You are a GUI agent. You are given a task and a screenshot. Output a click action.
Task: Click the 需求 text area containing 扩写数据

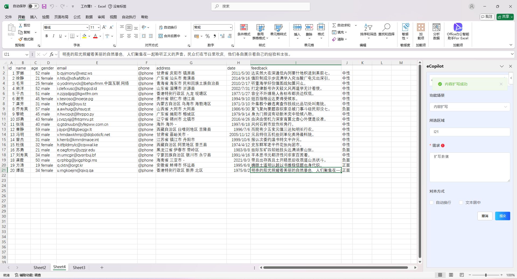[x=470, y=167]
